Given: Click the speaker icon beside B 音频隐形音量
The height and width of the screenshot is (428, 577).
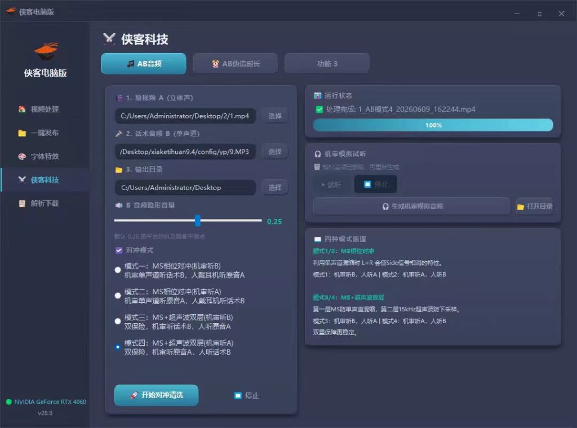Looking at the screenshot, I should coord(119,205).
